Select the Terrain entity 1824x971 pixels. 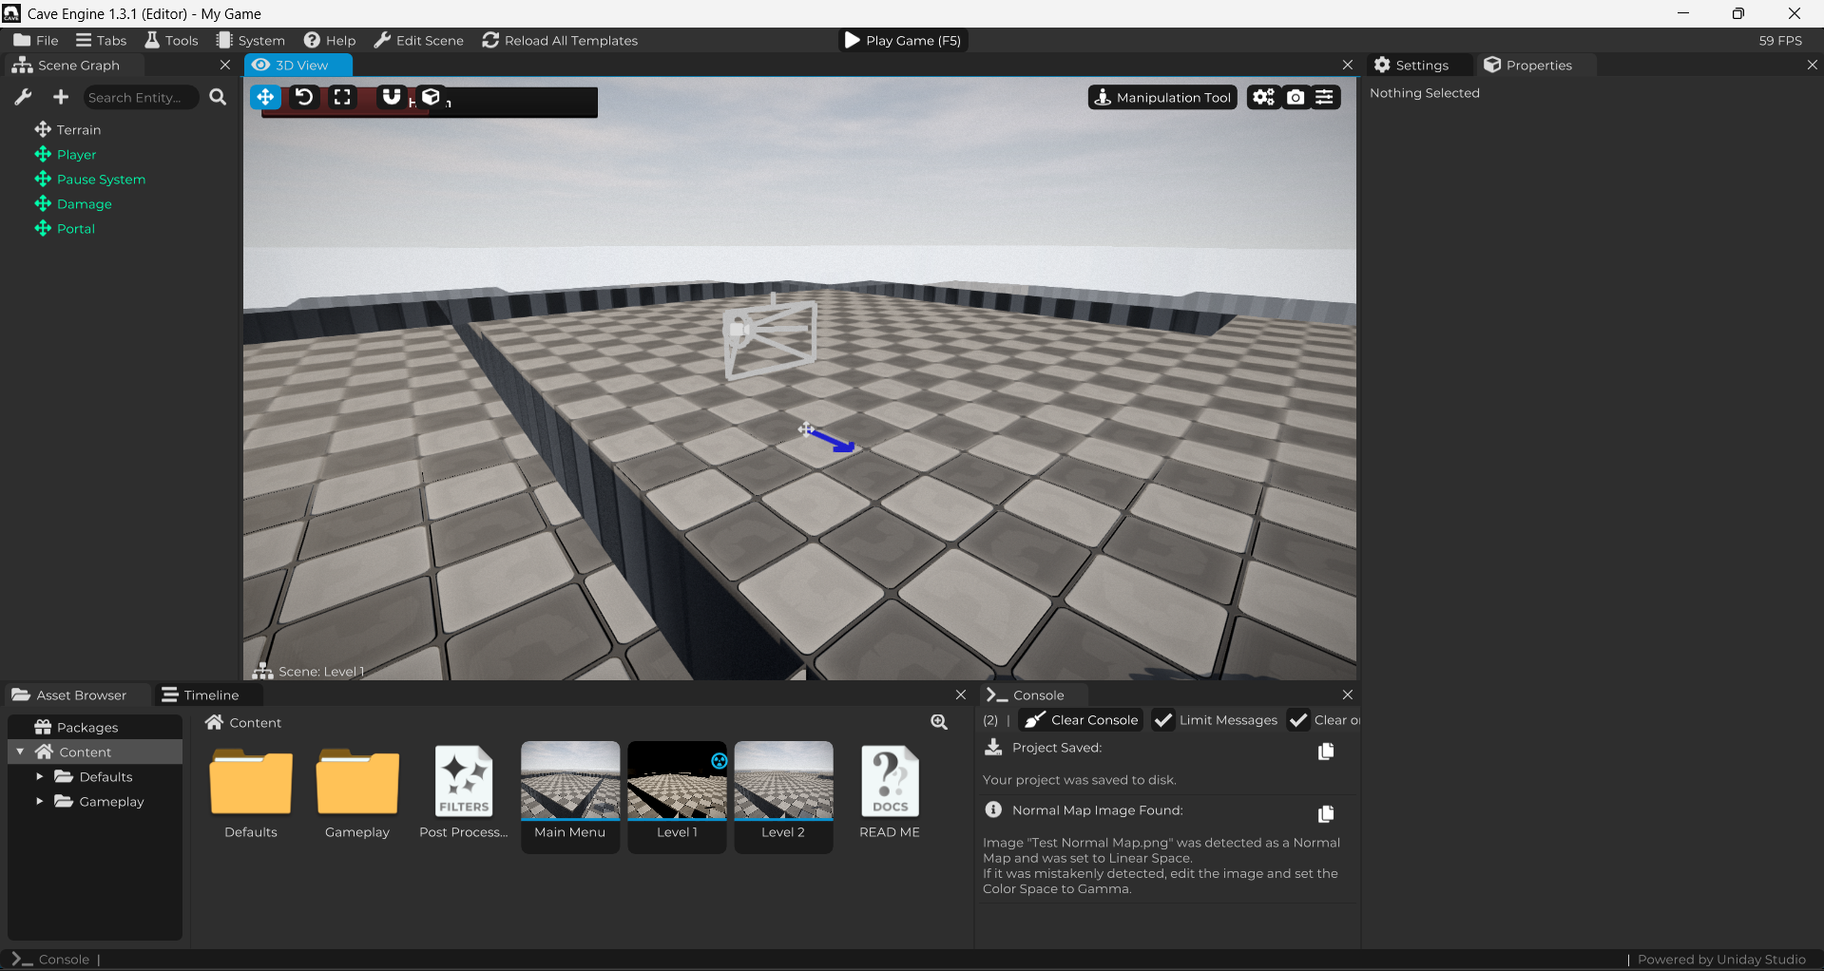tap(67, 129)
